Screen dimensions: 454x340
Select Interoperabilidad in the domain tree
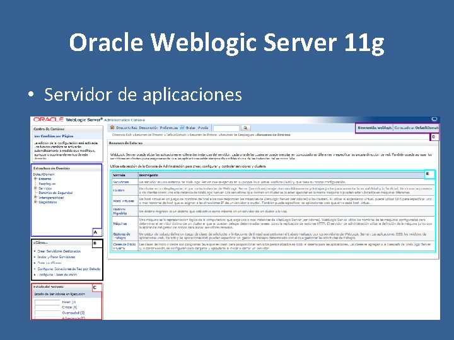click(x=51, y=198)
